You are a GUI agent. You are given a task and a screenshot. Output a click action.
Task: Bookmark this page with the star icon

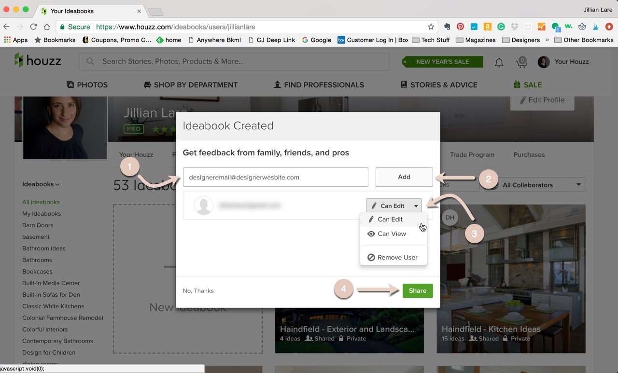[431, 27]
